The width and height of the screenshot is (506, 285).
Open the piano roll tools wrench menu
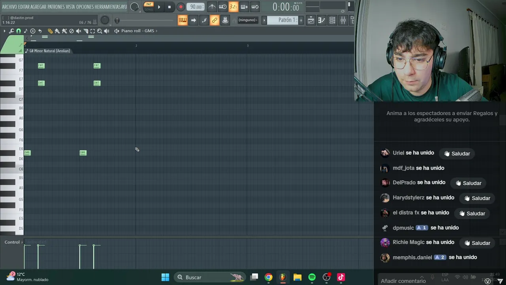tap(11, 31)
